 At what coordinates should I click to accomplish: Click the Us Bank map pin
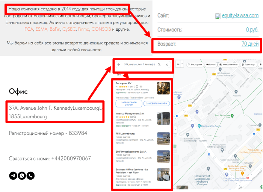pos(260,125)
